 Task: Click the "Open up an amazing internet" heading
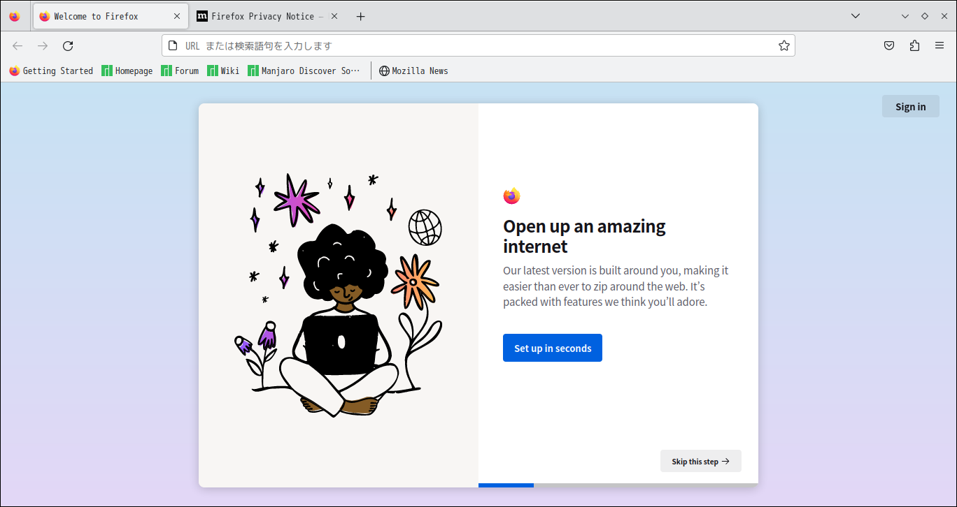[x=584, y=236]
